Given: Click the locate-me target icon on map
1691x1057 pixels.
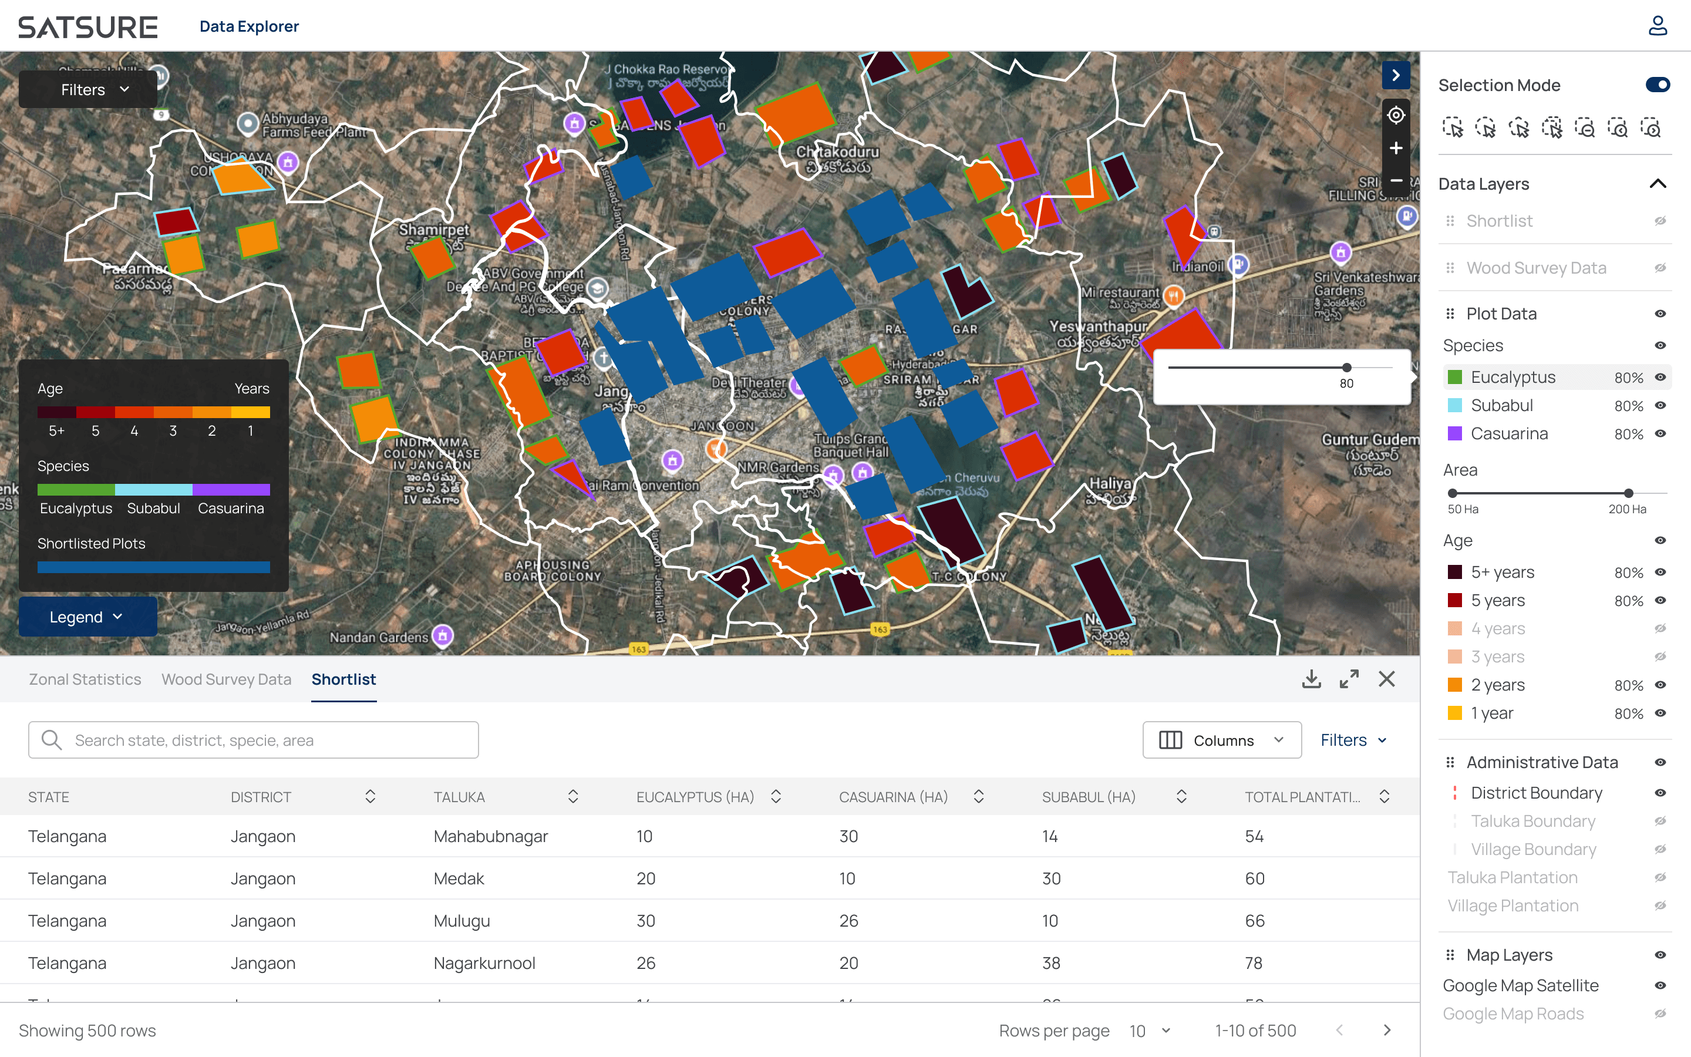Looking at the screenshot, I should (x=1396, y=115).
